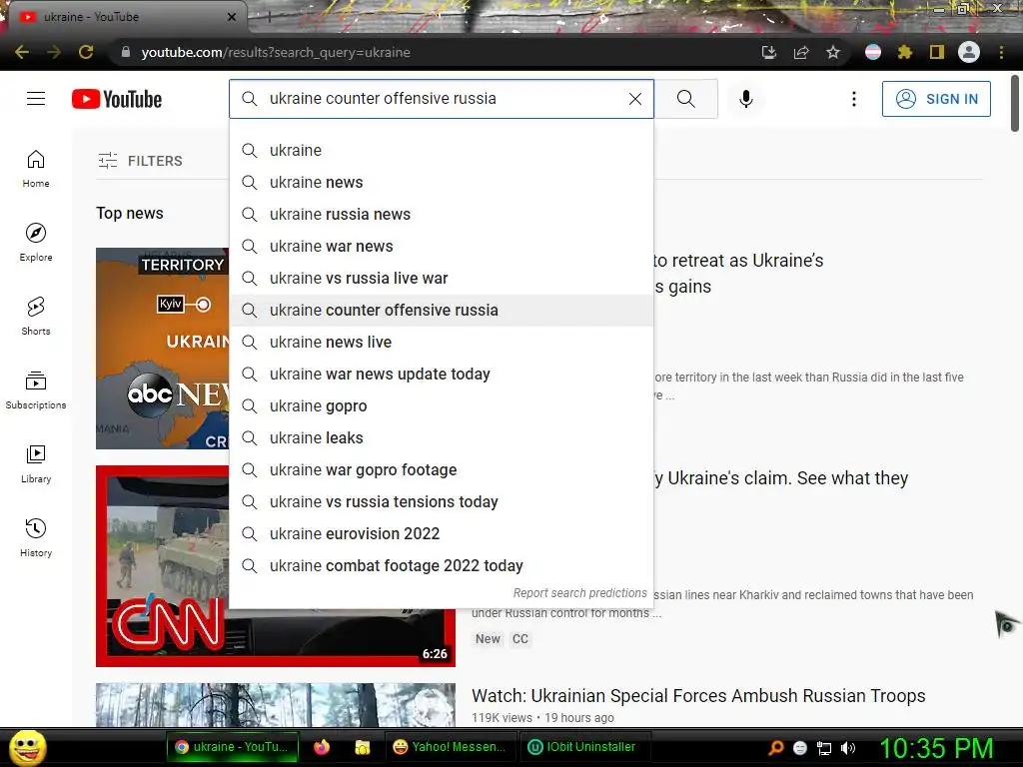Open Chrome three-dot menu
The width and height of the screenshot is (1023, 767).
(x=1001, y=52)
